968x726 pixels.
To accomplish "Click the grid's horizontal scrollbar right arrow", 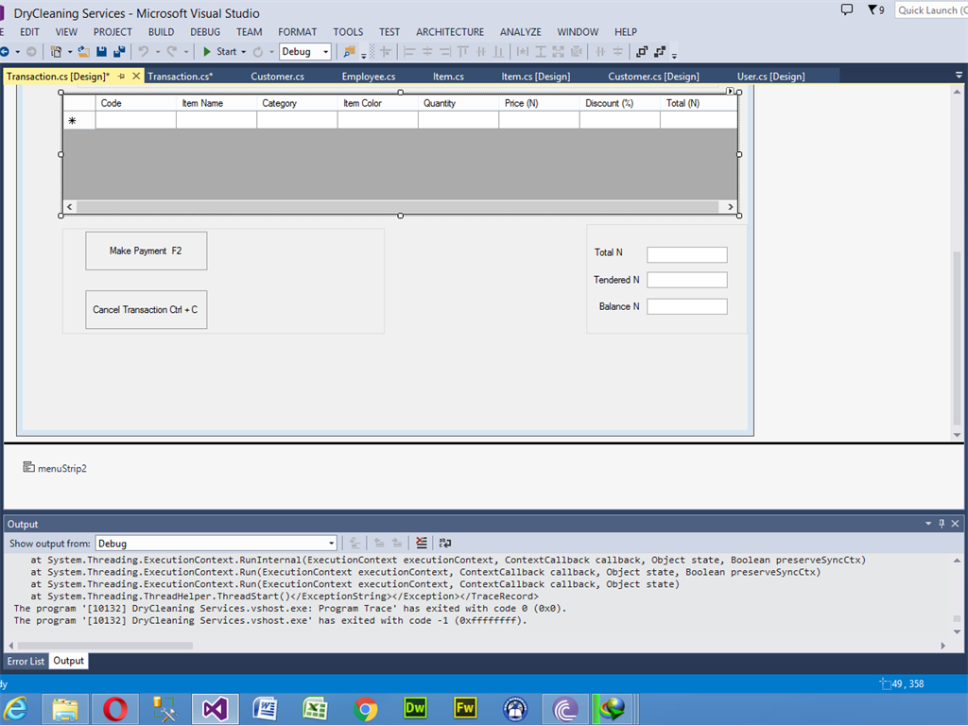I will tap(731, 207).
